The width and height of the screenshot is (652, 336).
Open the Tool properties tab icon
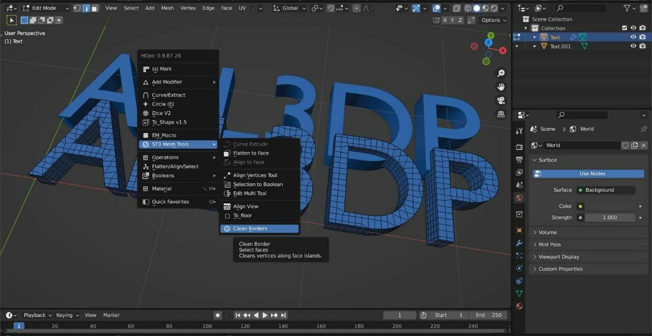tap(519, 130)
